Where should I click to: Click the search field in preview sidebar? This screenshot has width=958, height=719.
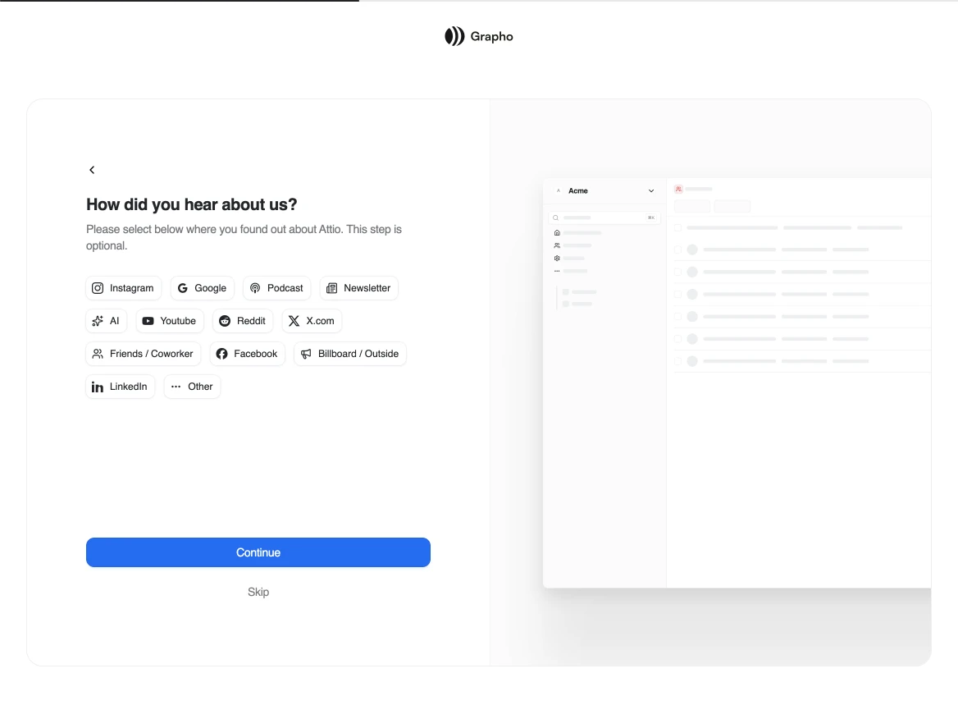click(x=604, y=218)
